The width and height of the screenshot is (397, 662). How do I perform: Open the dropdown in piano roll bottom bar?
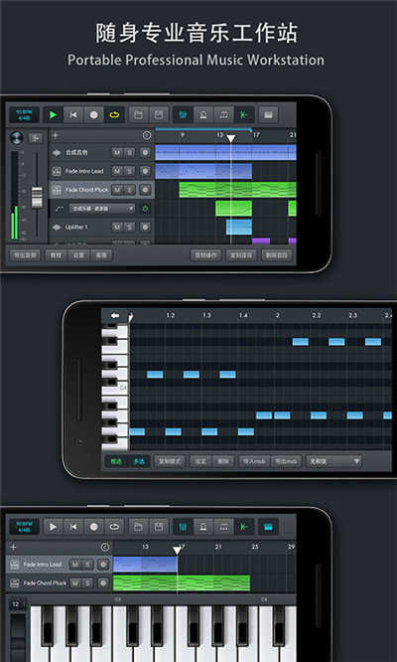tap(333, 461)
